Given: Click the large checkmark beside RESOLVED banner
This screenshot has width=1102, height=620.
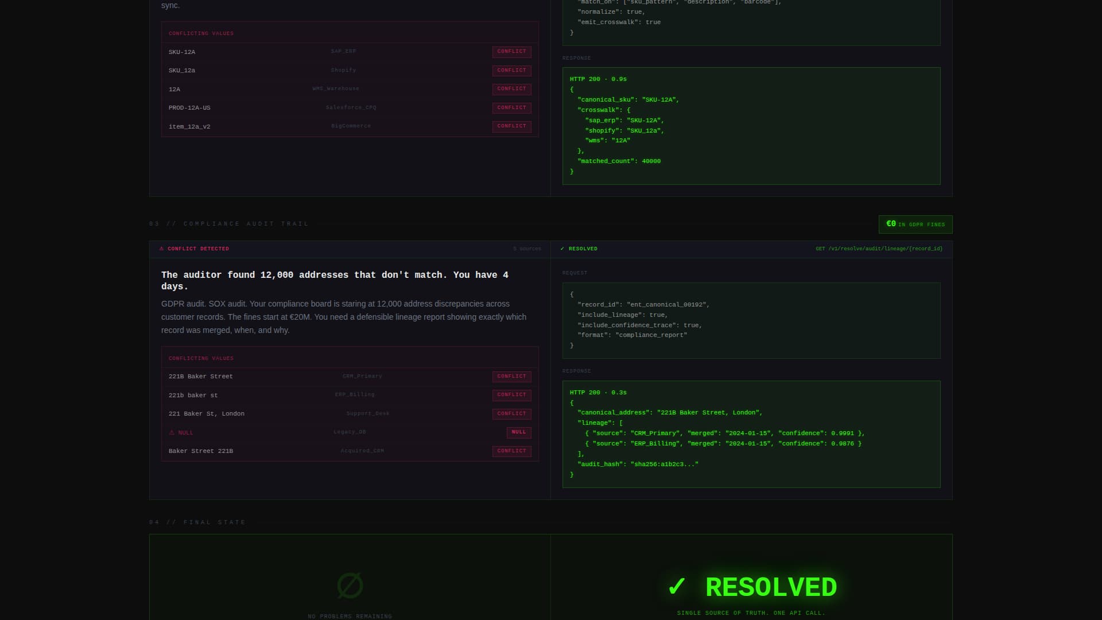Looking at the screenshot, I should coord(677,587).
